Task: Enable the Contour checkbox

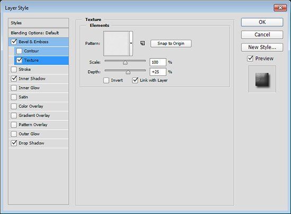Action: point(19,51)
